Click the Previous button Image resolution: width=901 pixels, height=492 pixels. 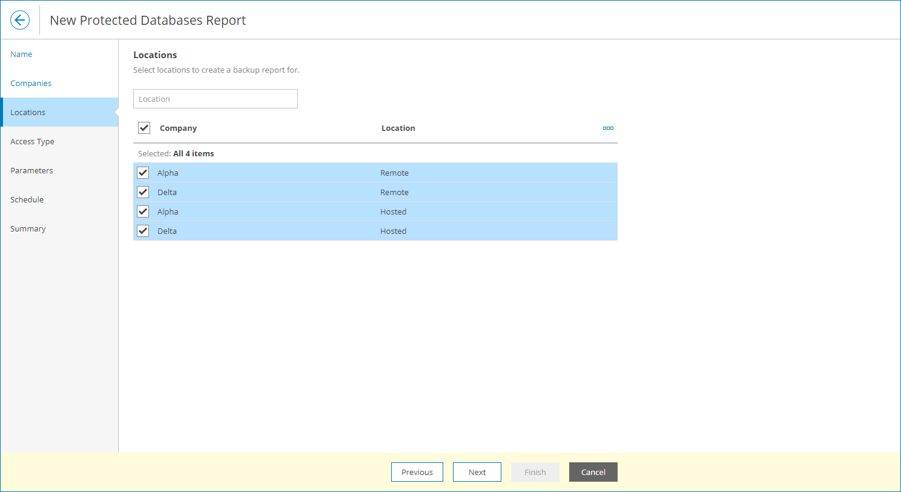click(x=417, y=472)
